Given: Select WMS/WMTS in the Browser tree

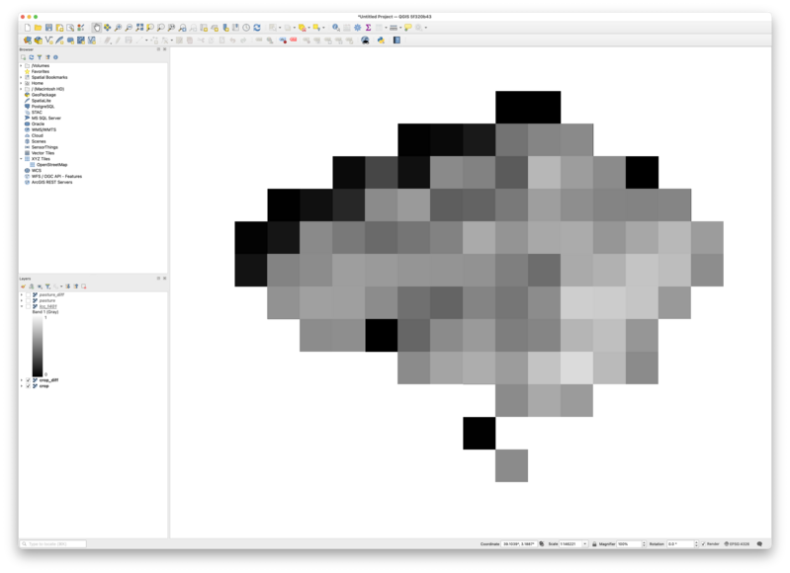Looking at the screenshot, I should (44, 129).
